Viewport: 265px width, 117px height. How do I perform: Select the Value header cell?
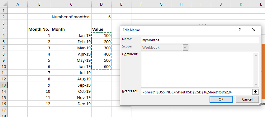[x=101, y=29]
